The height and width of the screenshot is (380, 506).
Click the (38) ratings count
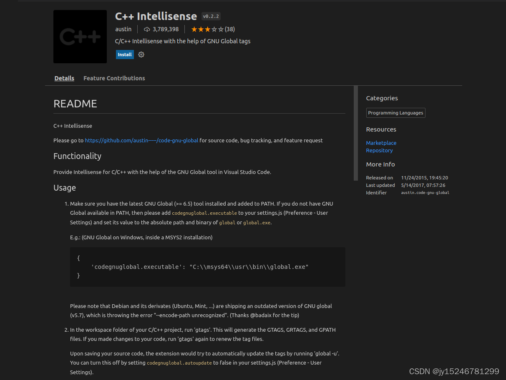(230, 29)
